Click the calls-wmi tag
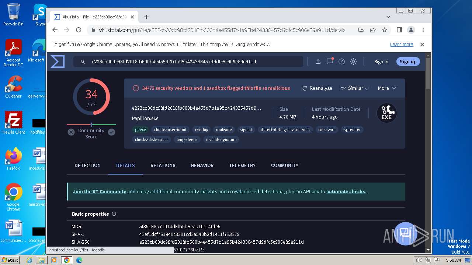Image resolution: width=472 pixels, height=265 pixels. (327, 130)
